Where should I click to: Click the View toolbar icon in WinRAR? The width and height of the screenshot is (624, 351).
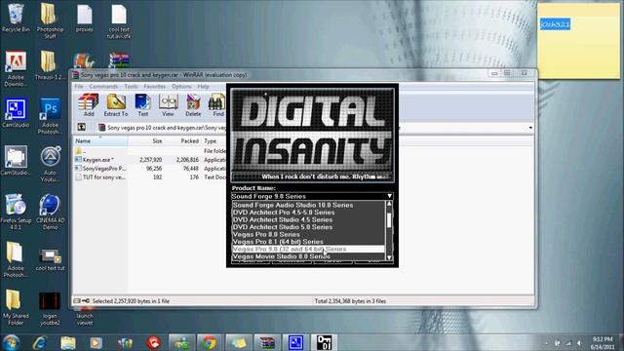click(168, 105)
